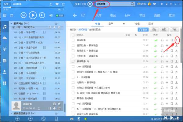This screenshot has width=183, height=122.
Task: Click playlist scrollbar up arrow
Action: (65, 22)
